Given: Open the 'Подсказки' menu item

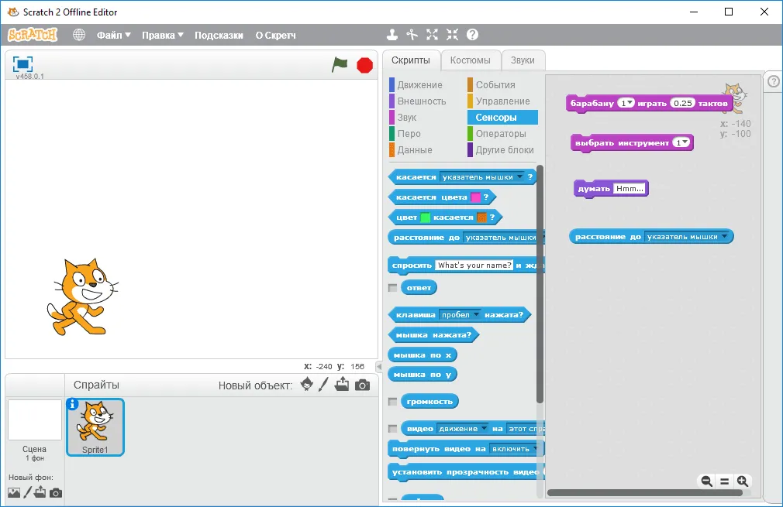Looking at the screenshot, I should [x=219, y=35].
